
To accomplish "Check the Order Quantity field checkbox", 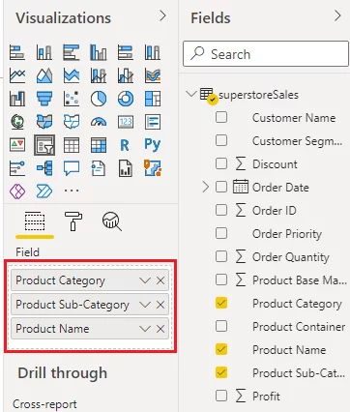I will 221,256.
